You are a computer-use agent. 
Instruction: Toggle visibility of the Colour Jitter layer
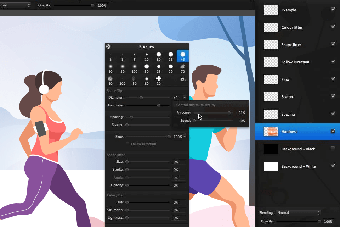coord(333,27)
